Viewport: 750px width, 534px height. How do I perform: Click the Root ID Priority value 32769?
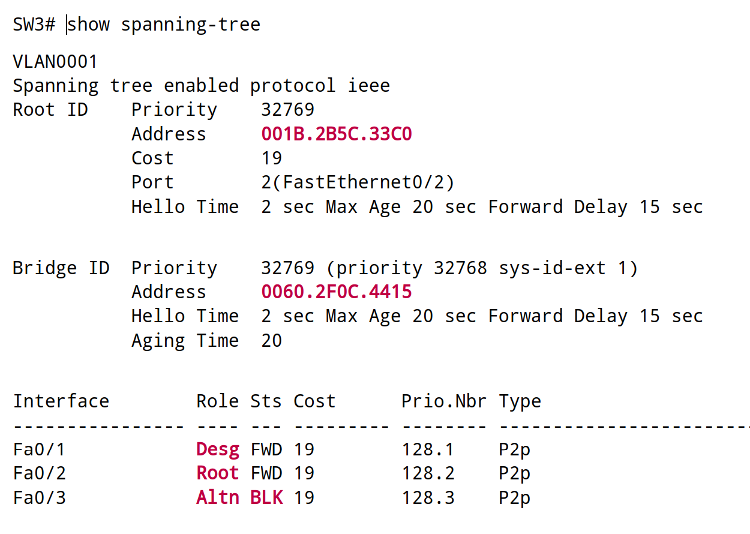coord(287,109)
